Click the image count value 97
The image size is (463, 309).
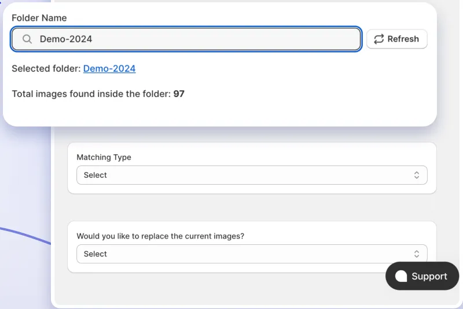179,94
